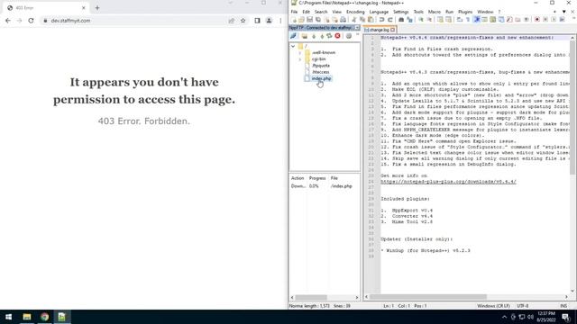The width and height of the screenshot is (577, 324).
Task: Select .htaccess in the NppFTP tree
Action: tap(321, 72)
